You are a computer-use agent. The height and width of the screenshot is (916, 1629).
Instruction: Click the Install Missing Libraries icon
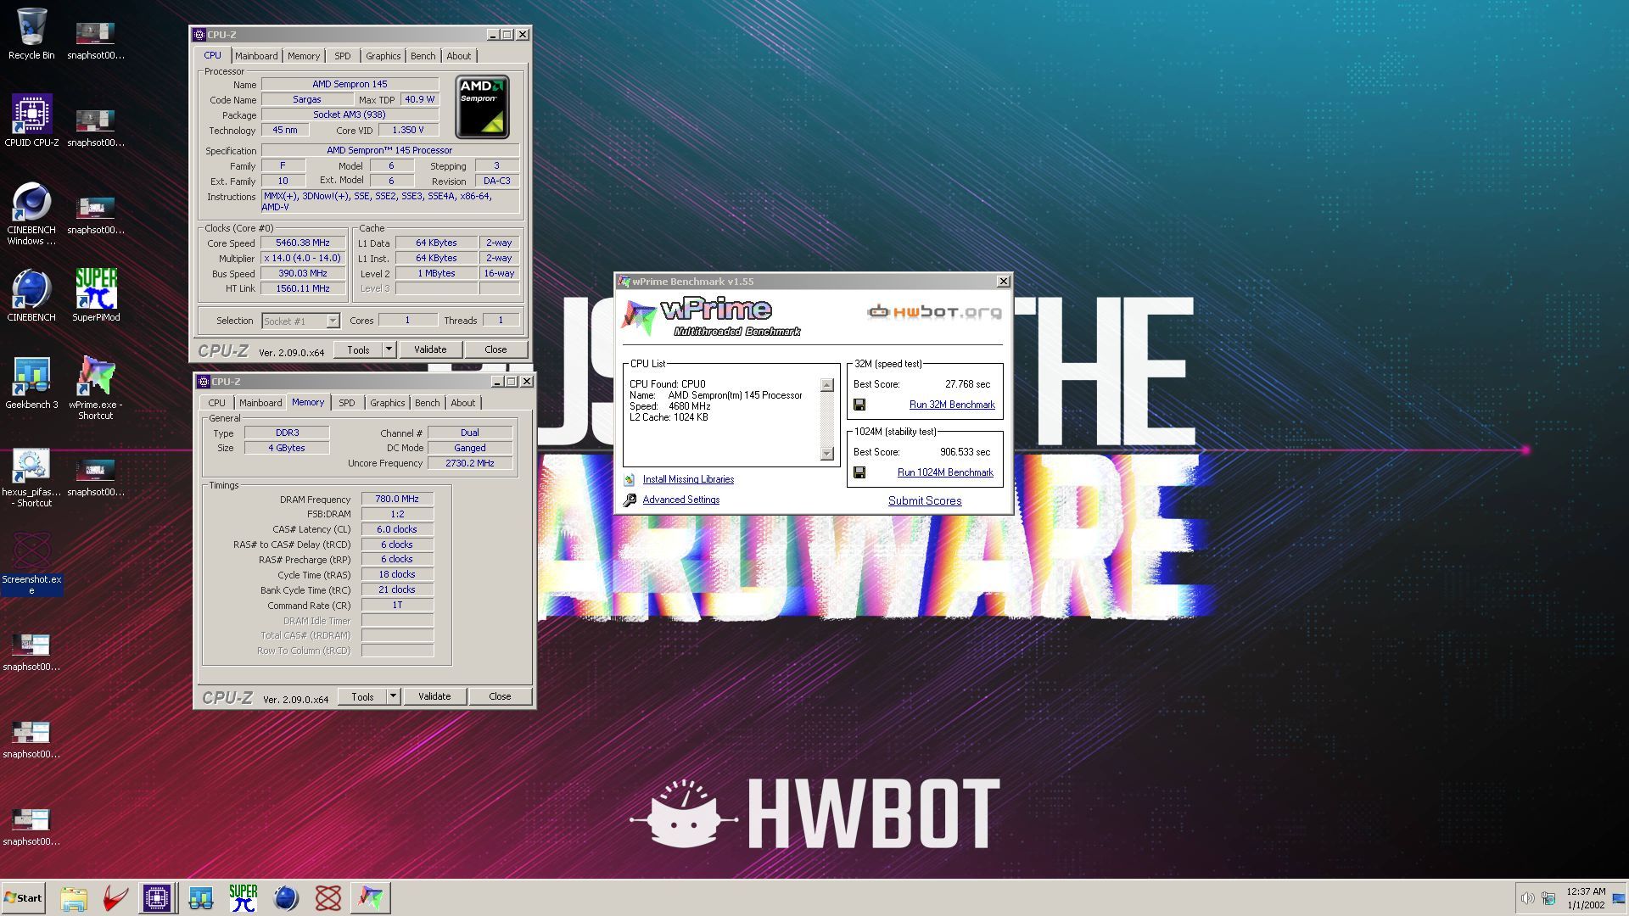point(630,479)
